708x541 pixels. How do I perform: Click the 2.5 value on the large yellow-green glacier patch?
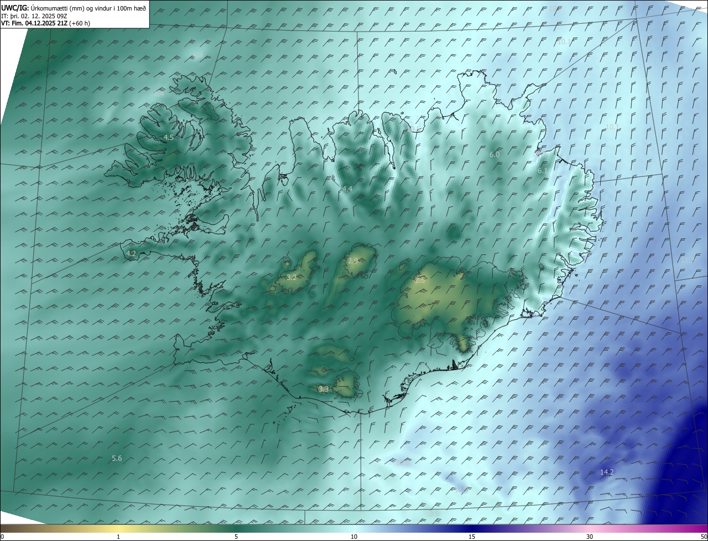(x=420, y=280)
